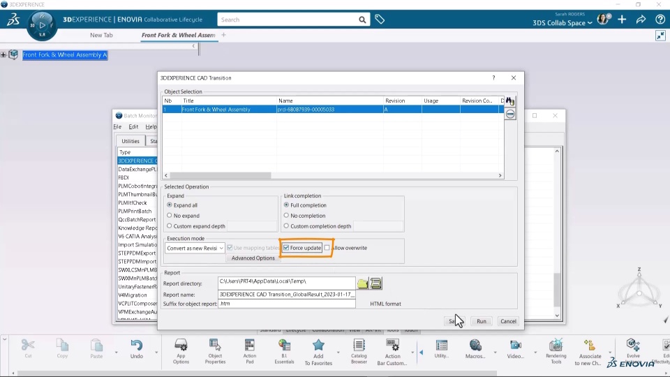The image size is (670, 377).
Task: Click the Cancel button
Action: pos(508,321)
